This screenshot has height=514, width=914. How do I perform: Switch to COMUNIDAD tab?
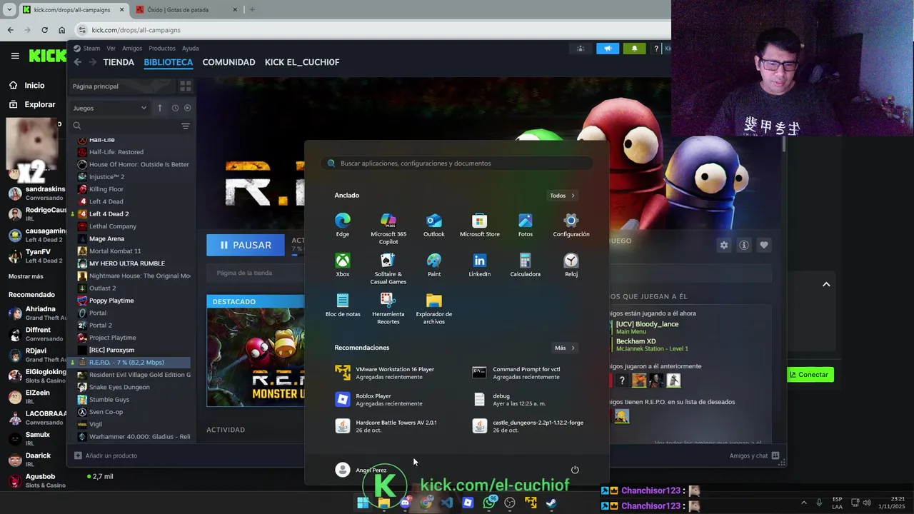pos(228,62)
